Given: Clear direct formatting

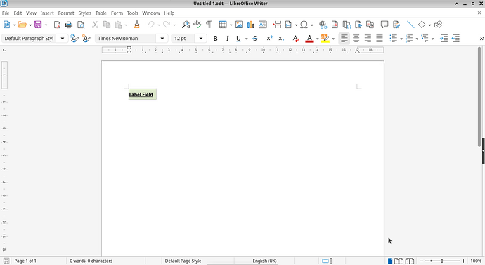Looking at the screenshot, I should coord(295,39).
